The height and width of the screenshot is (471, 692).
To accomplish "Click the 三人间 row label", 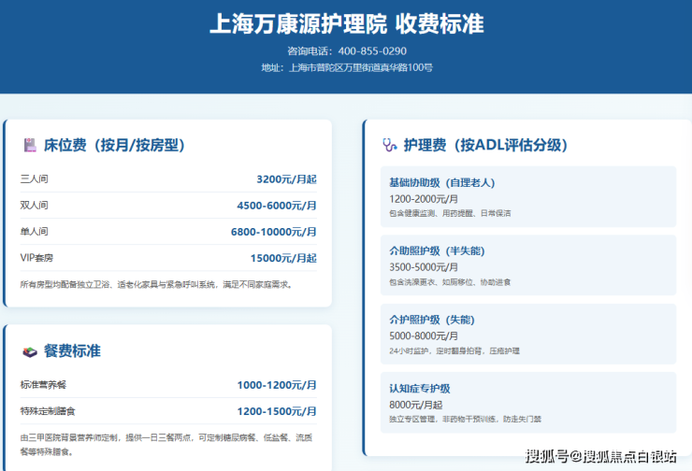I will coord(34,179).
